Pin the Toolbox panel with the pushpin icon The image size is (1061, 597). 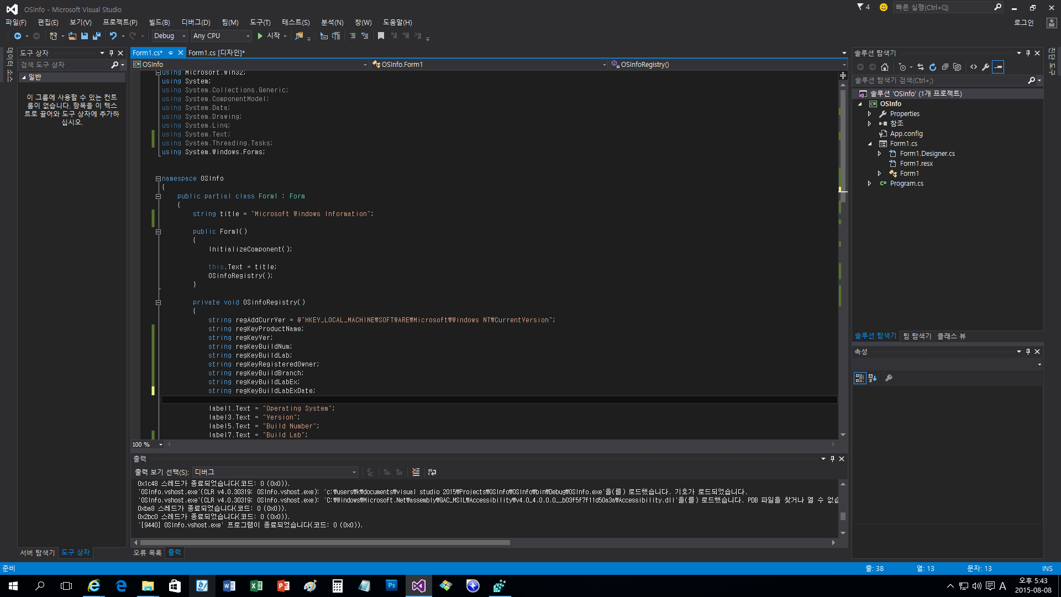112,53
